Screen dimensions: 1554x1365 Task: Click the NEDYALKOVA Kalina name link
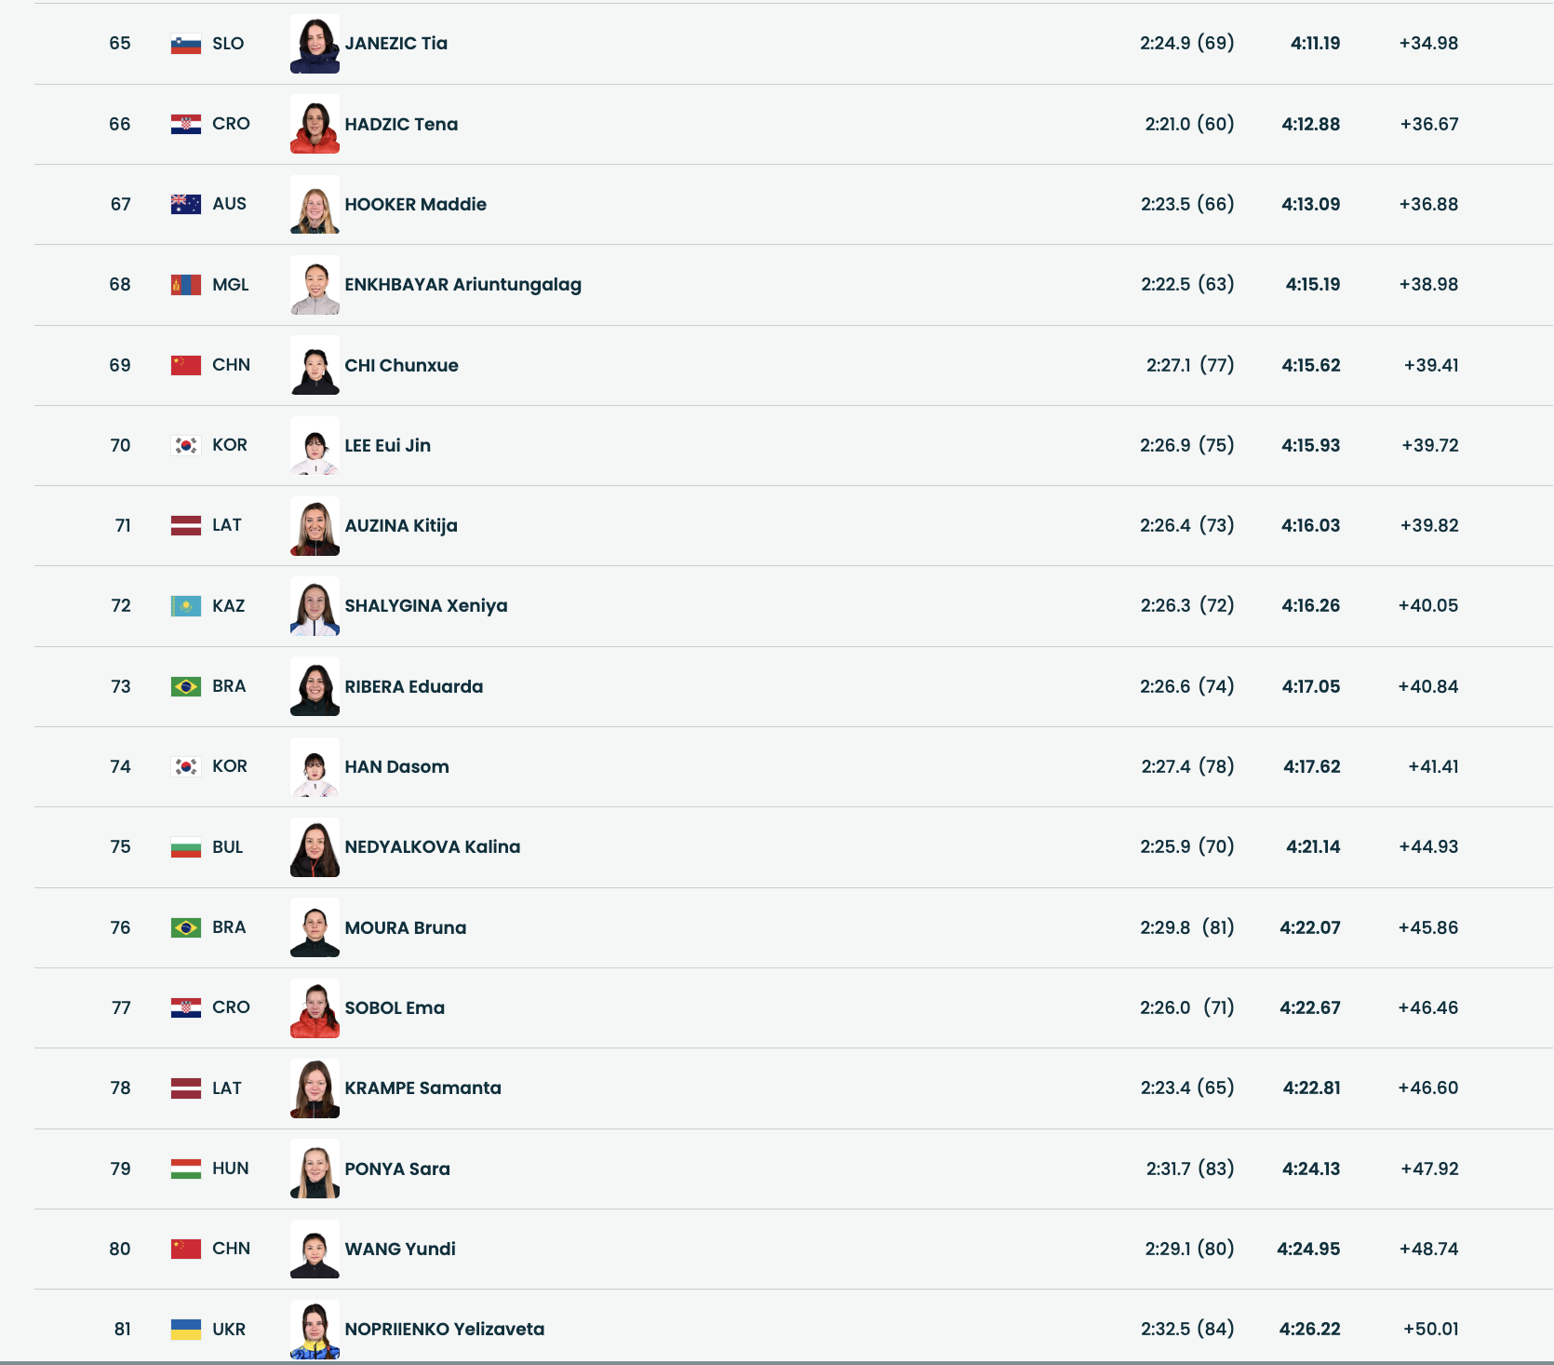click(x=432, y=847)
